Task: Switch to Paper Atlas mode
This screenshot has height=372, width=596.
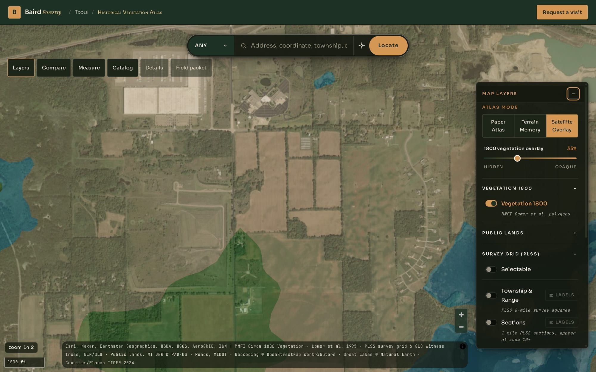Action: click(498, 126)
